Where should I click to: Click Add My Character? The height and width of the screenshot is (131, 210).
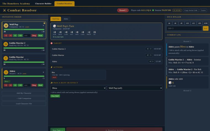[x=24, y=93]
